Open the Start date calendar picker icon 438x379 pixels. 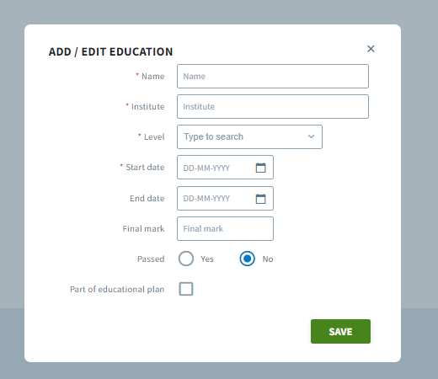pos(260,168)
